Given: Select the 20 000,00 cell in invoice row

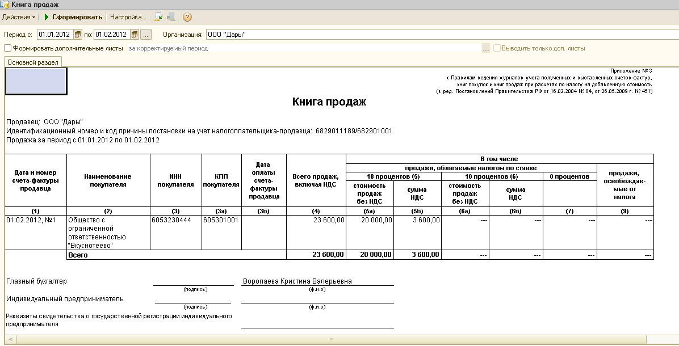Looking at the screenshot, I should pos(370,233).
